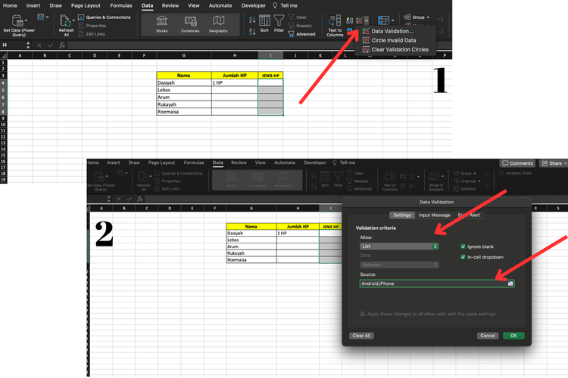Viewport: 568px width, 378px height.
Task: Open Comments in lower window
Action: point(518,163)
